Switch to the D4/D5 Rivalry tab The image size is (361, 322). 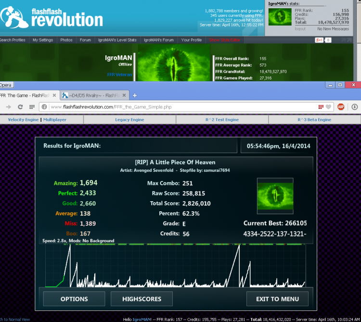point(94,95)
